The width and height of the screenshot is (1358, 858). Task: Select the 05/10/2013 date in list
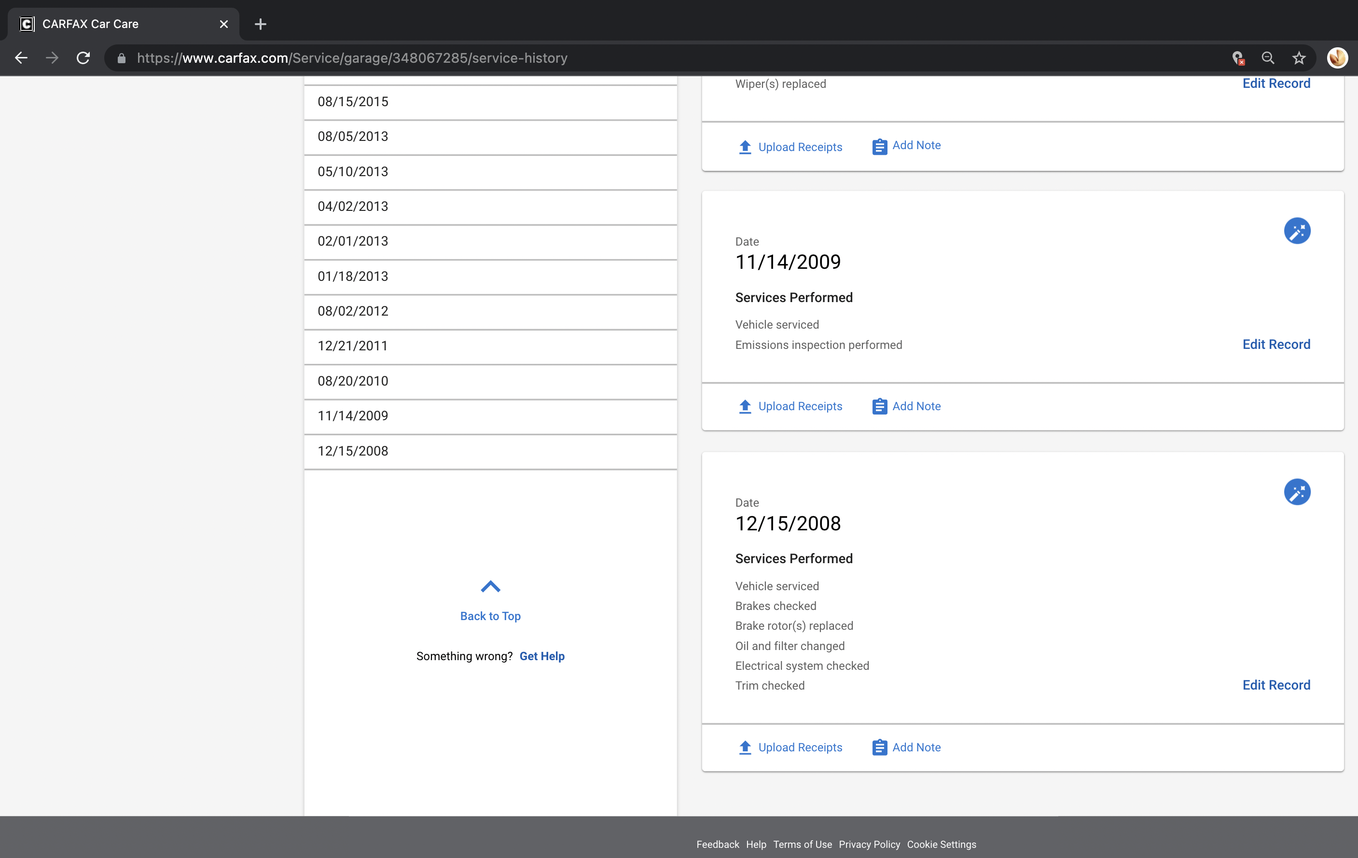490,172
